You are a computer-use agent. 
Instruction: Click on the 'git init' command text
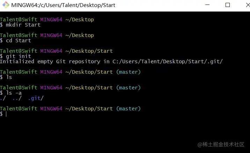pos(19,56)
